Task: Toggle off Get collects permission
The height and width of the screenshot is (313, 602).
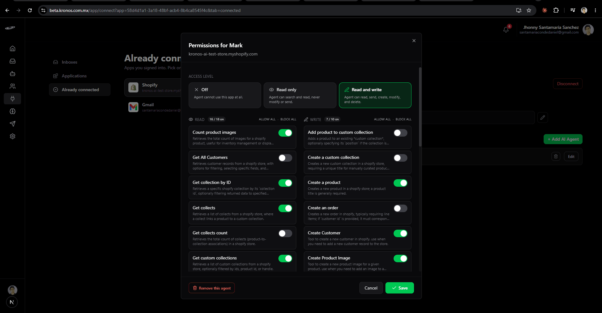Action: point(285,208)
